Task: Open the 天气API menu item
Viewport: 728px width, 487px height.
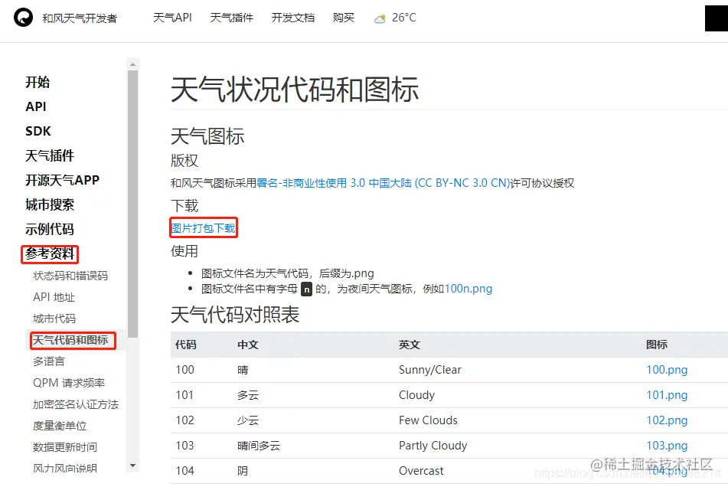Action: [x=172, y=18]
